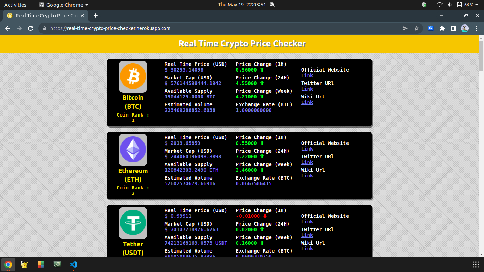Screen dimensions: 484x272
Task: Open a new browser tab
Action: (95, 16)
